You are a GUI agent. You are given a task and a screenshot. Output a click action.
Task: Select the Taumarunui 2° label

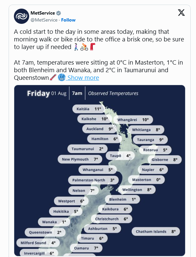(x=87, y=149)
